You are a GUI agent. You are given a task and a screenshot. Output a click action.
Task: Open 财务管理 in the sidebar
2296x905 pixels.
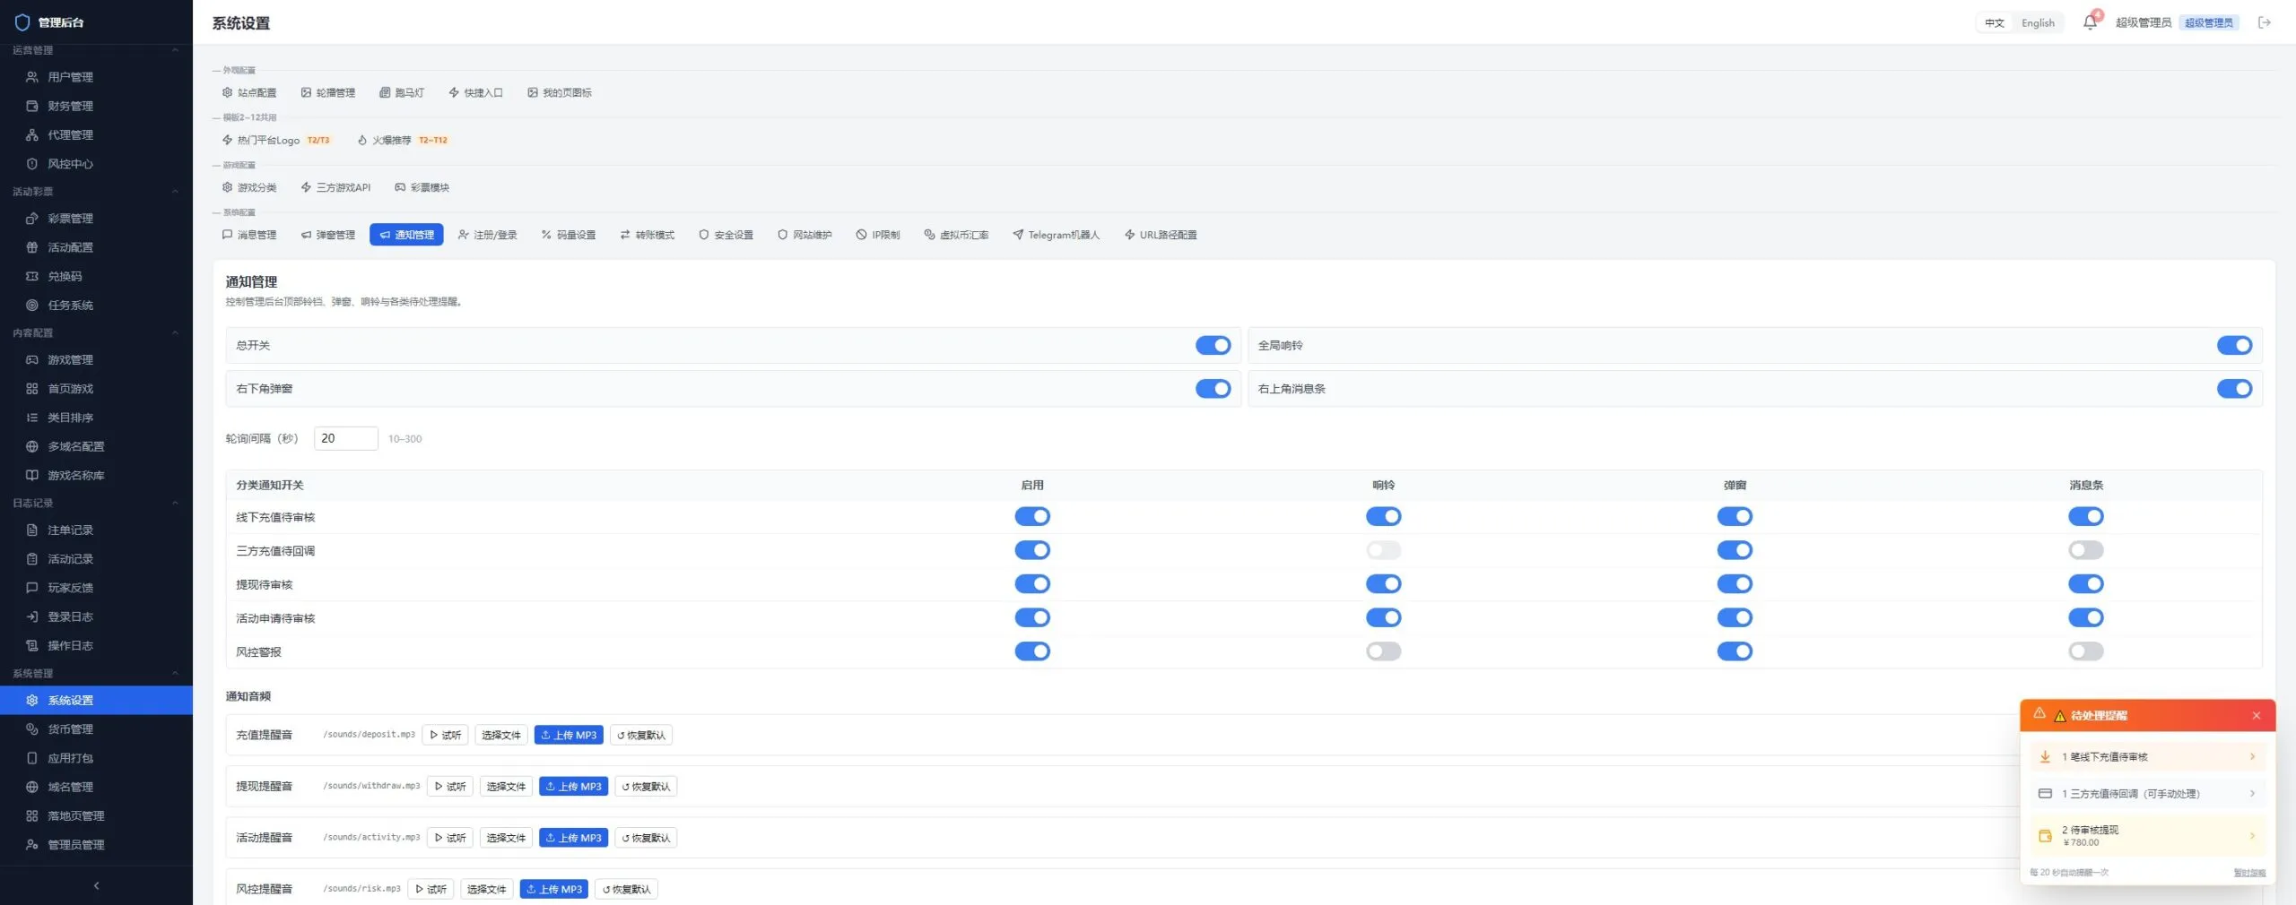[x=96, y=106]
